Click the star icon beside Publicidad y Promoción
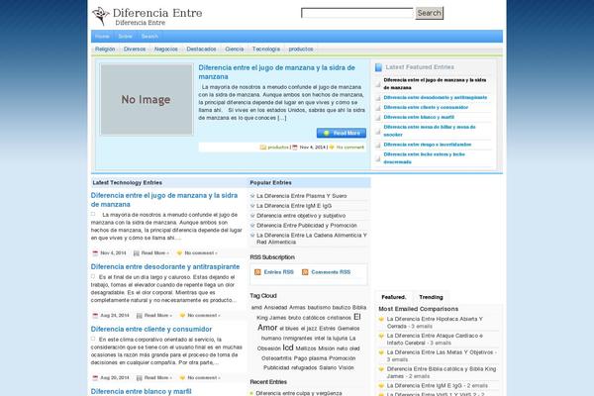The height and width of the screenshot is (396, 594). coord(252,226)
